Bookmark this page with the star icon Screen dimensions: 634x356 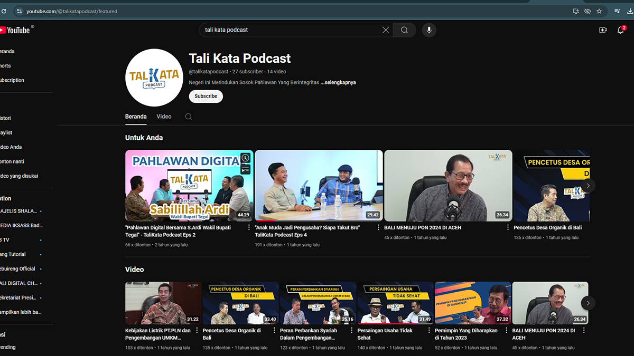pos(599,11)
